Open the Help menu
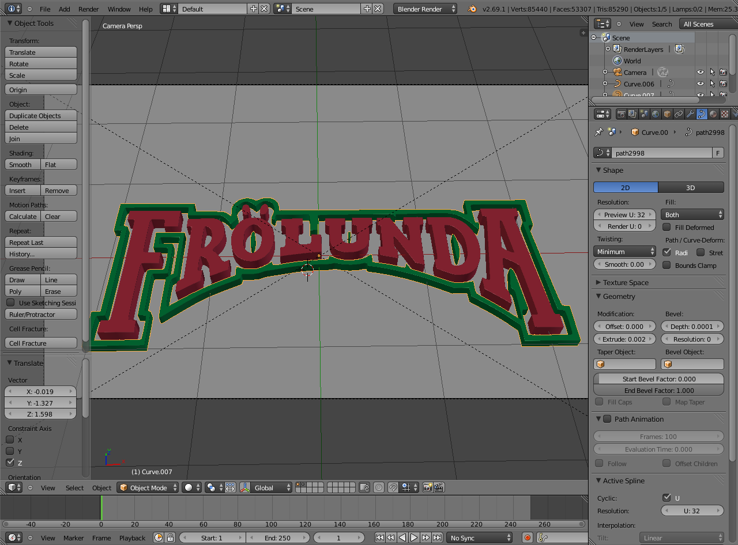This screenshot has height=545, width=738. click(x=146, y=9)
